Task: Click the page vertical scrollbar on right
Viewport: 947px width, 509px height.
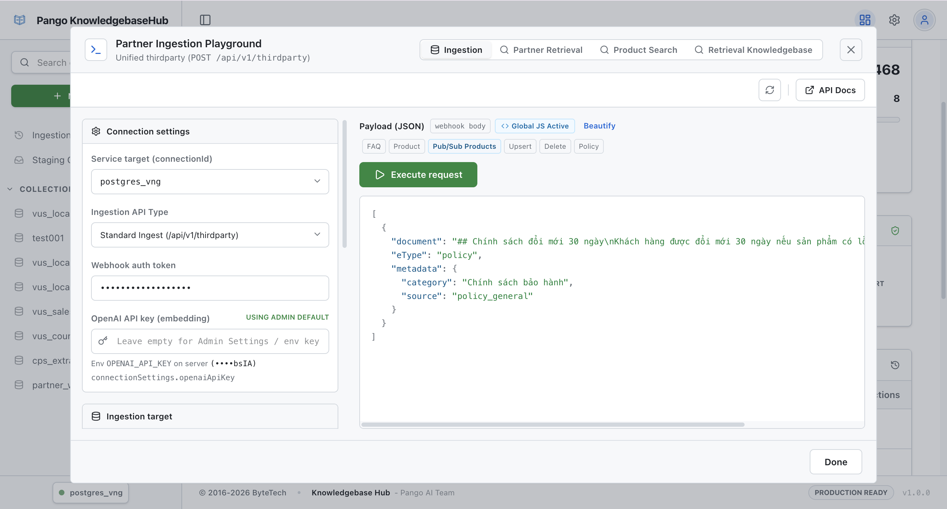Action: point(943,200)
